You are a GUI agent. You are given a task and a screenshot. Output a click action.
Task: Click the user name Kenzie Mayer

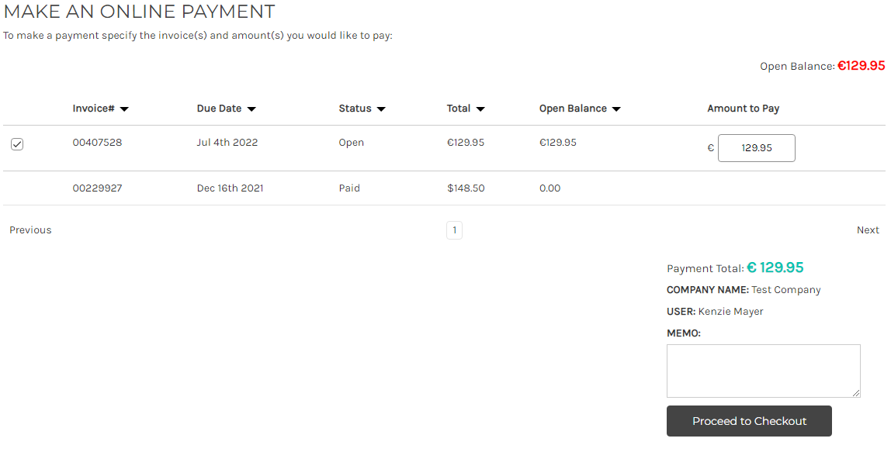click(x=731, y=312)
